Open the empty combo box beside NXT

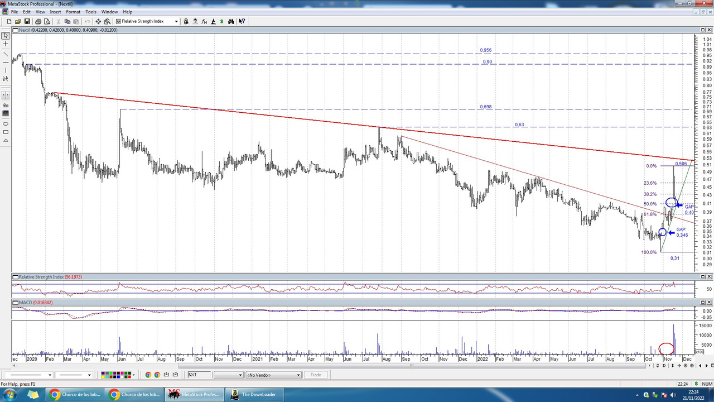[x=228, y=375]
